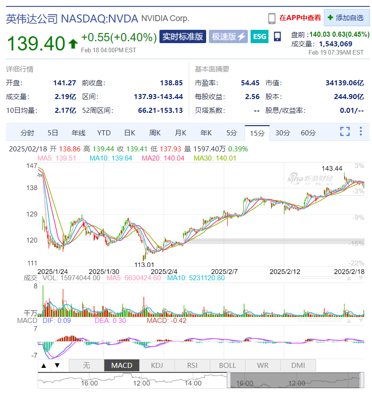The height and width of the screenshot is (394, 372).
Task: Click the faint up arrow in the volume panel
Action: coord(349,278)
